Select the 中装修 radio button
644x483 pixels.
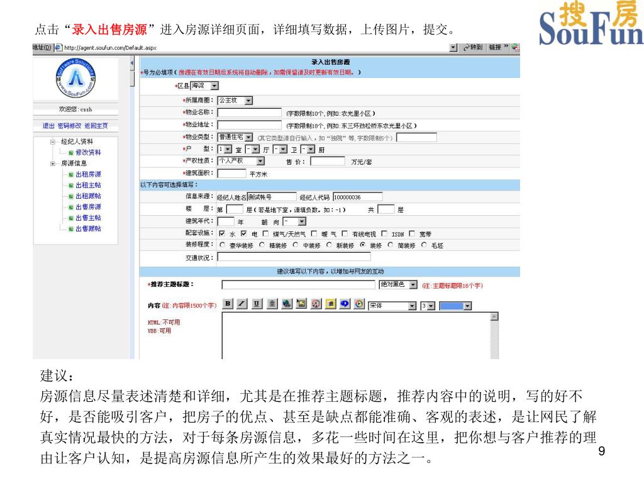point(296,245)
